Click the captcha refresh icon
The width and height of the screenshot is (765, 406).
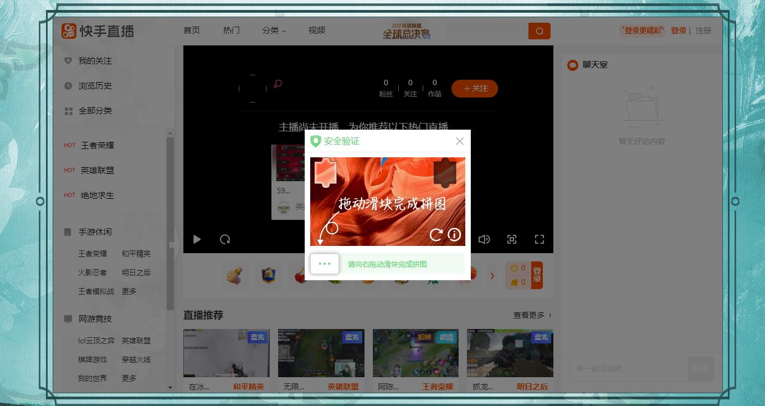coord(436,235)
